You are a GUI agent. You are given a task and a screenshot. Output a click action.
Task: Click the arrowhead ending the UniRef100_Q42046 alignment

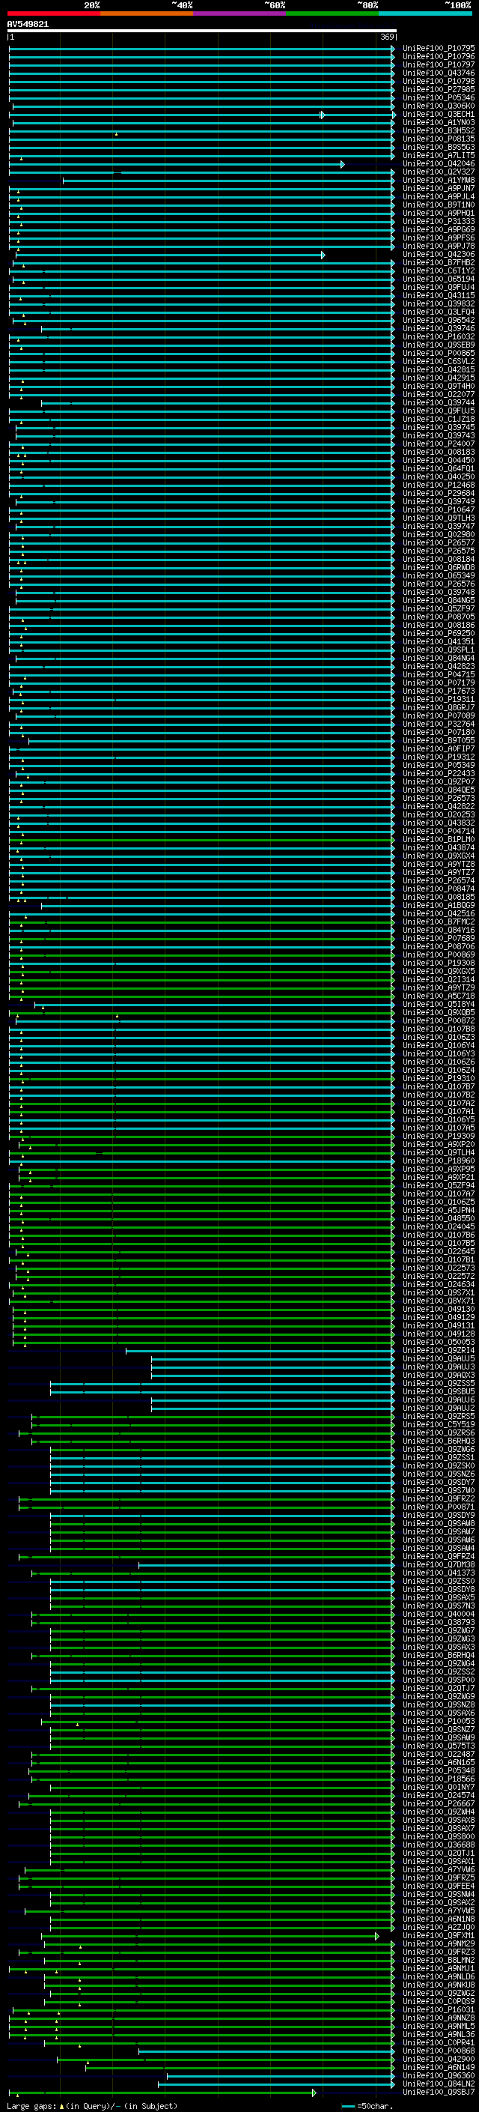click(x=342, y=164)
